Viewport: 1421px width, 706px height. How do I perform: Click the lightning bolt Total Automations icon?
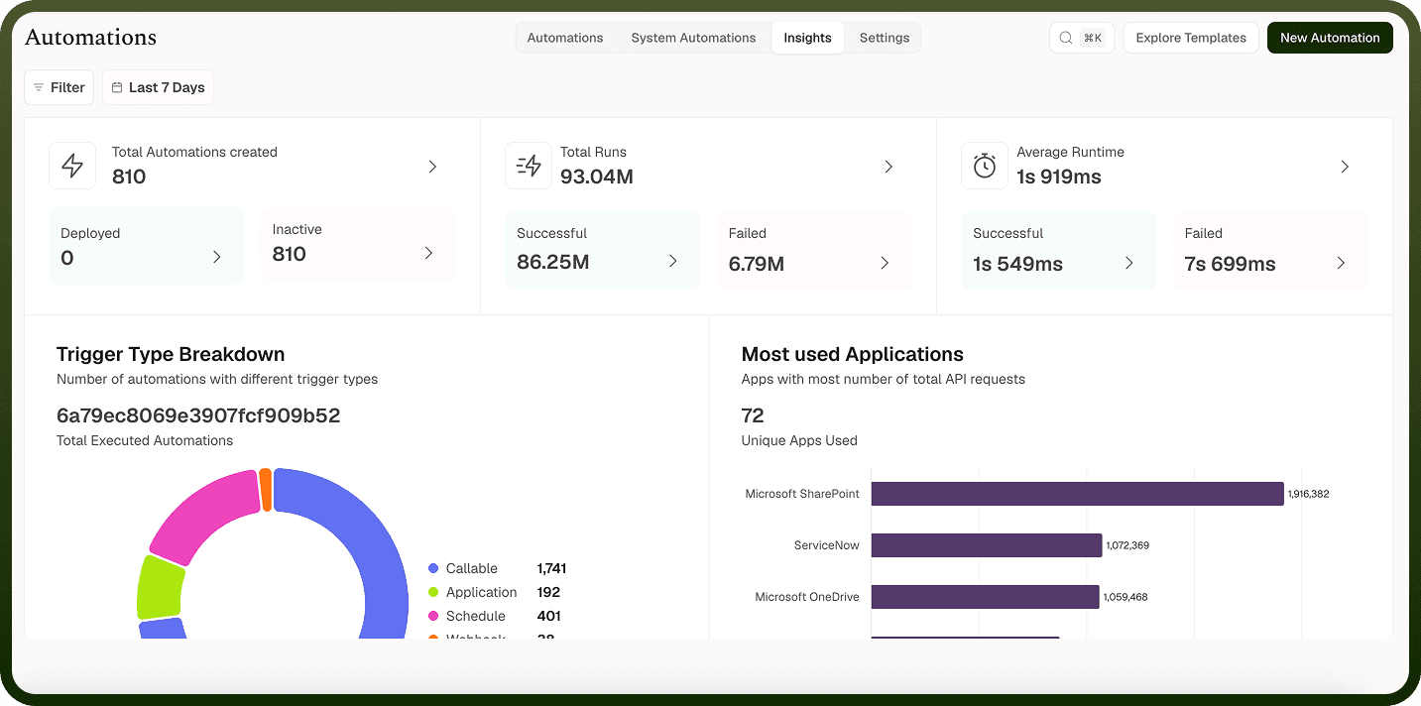(x=72, y=166)
